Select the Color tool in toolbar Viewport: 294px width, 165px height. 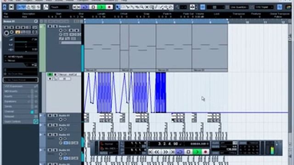click(x=171, y=7)
